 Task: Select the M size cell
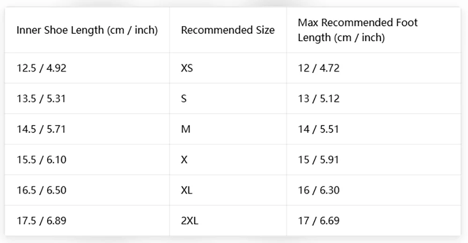pos(228,129)
